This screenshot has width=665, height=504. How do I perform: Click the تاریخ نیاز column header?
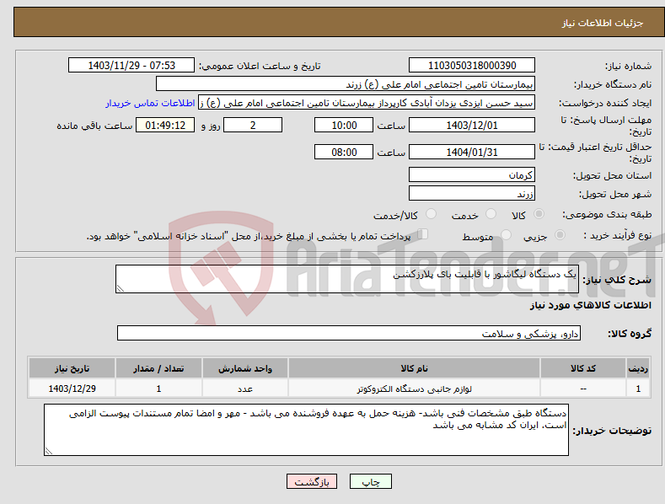tap(72, 368)
